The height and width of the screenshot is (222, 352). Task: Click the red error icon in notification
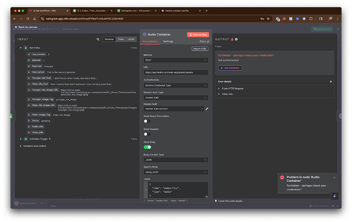coord(282,177)
